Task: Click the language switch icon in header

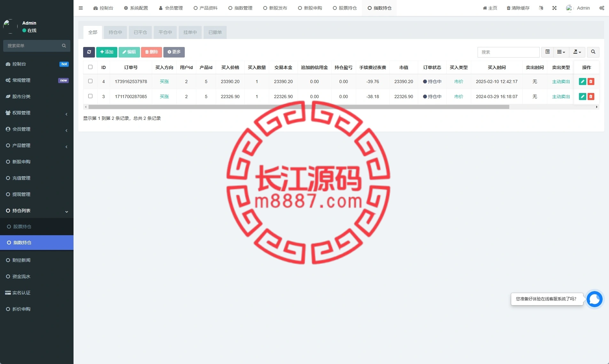Action: click(x=541, y=8)
